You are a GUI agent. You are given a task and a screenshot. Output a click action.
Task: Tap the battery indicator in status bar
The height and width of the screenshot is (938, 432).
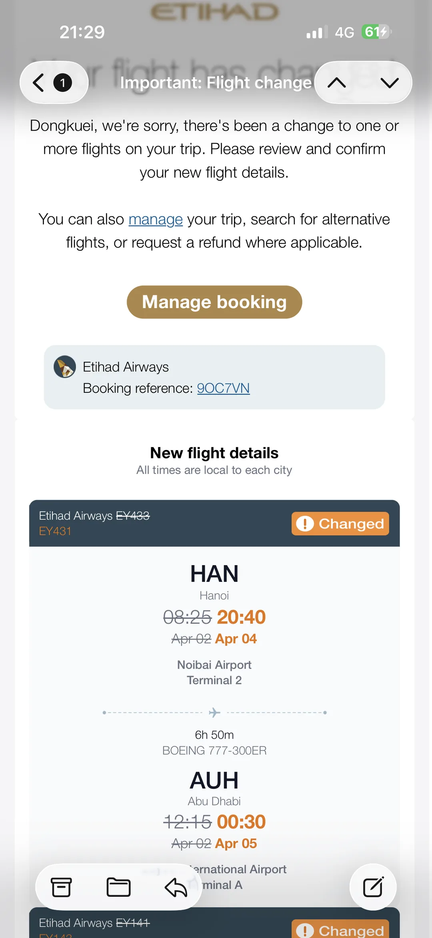coord(376,32)
